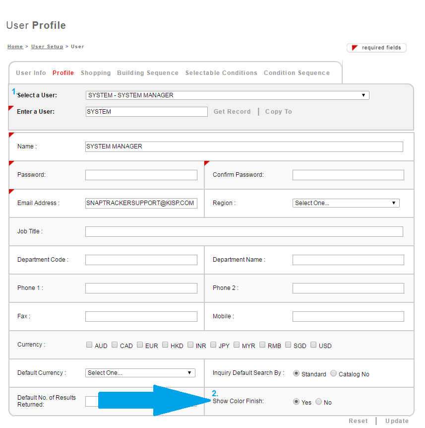Open the Building Sequence tab
The image size is (425, 428).
[148, 73]
